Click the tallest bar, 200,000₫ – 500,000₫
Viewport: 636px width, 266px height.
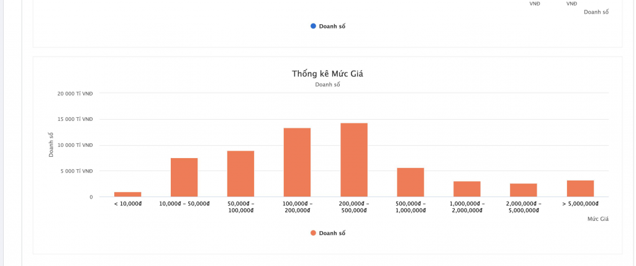354,160
